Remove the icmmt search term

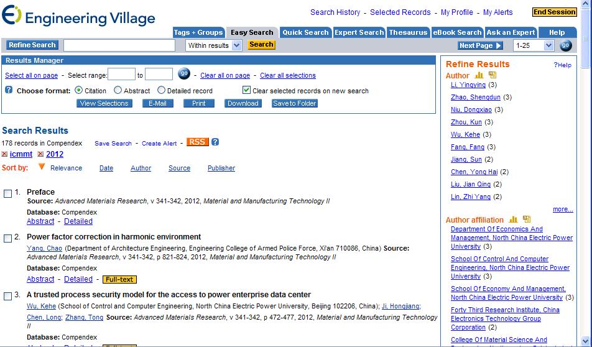(5, 155)
